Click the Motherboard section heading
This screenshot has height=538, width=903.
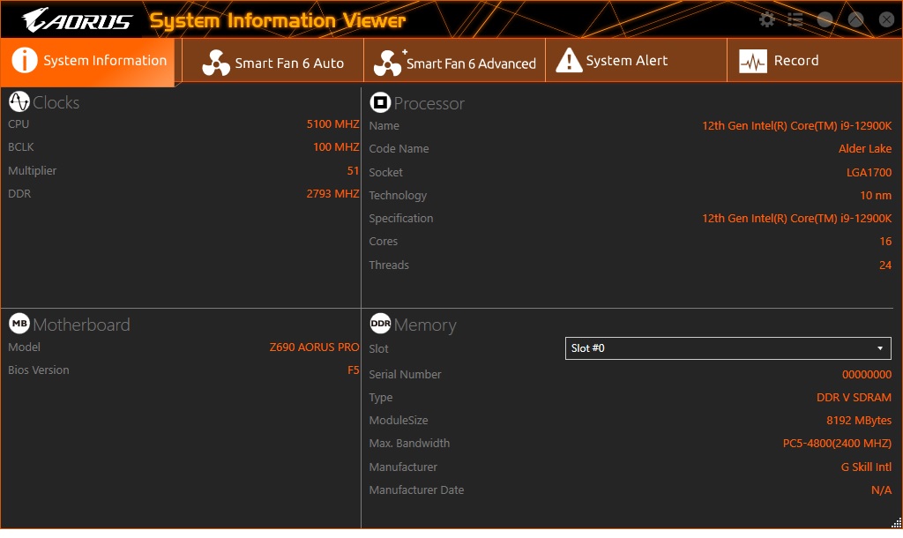tap(81, 325)
